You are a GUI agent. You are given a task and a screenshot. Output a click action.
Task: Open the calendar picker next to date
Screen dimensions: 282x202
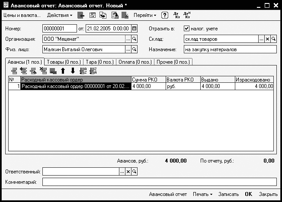pyautogui.click(x=135, y=29)
